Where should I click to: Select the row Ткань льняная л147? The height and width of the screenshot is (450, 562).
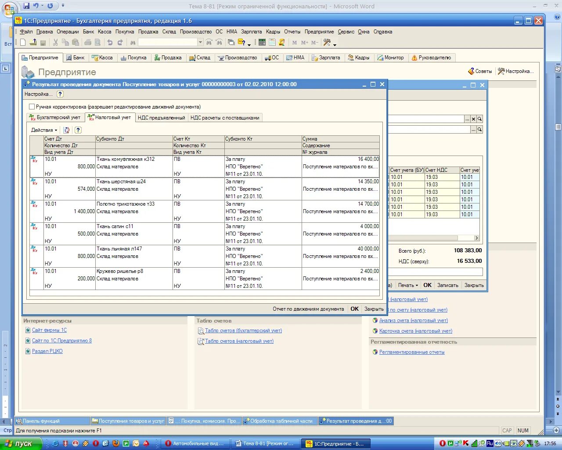(x=205, y=256)
